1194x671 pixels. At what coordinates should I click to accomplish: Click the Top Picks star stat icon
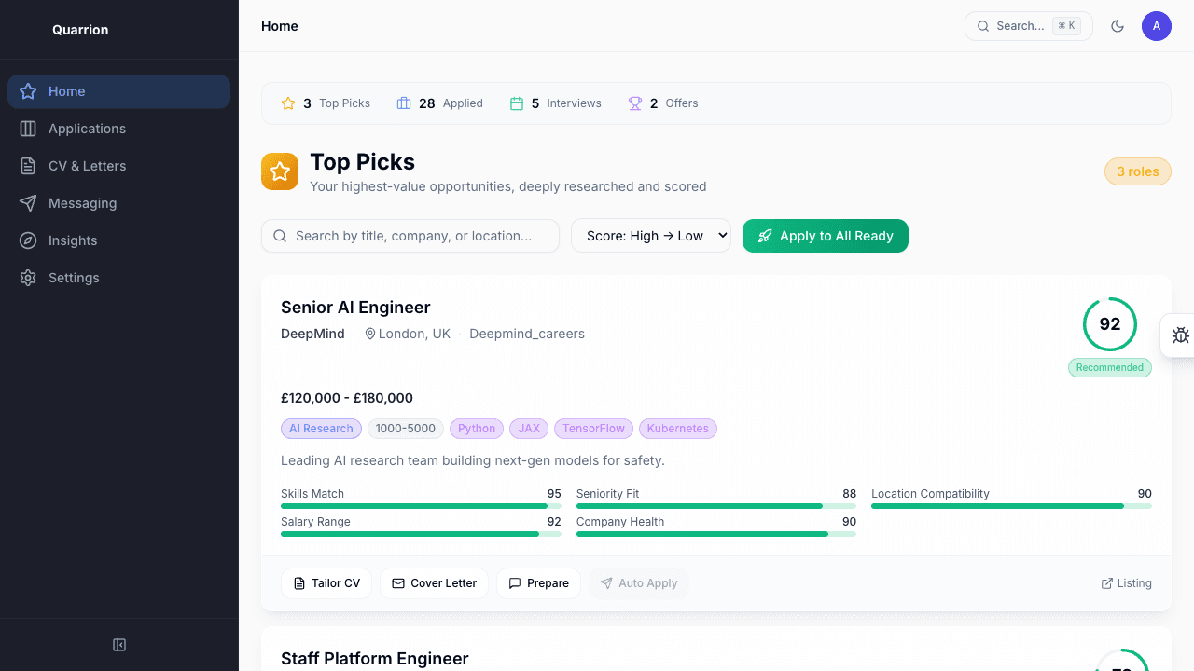coord(288,103)
